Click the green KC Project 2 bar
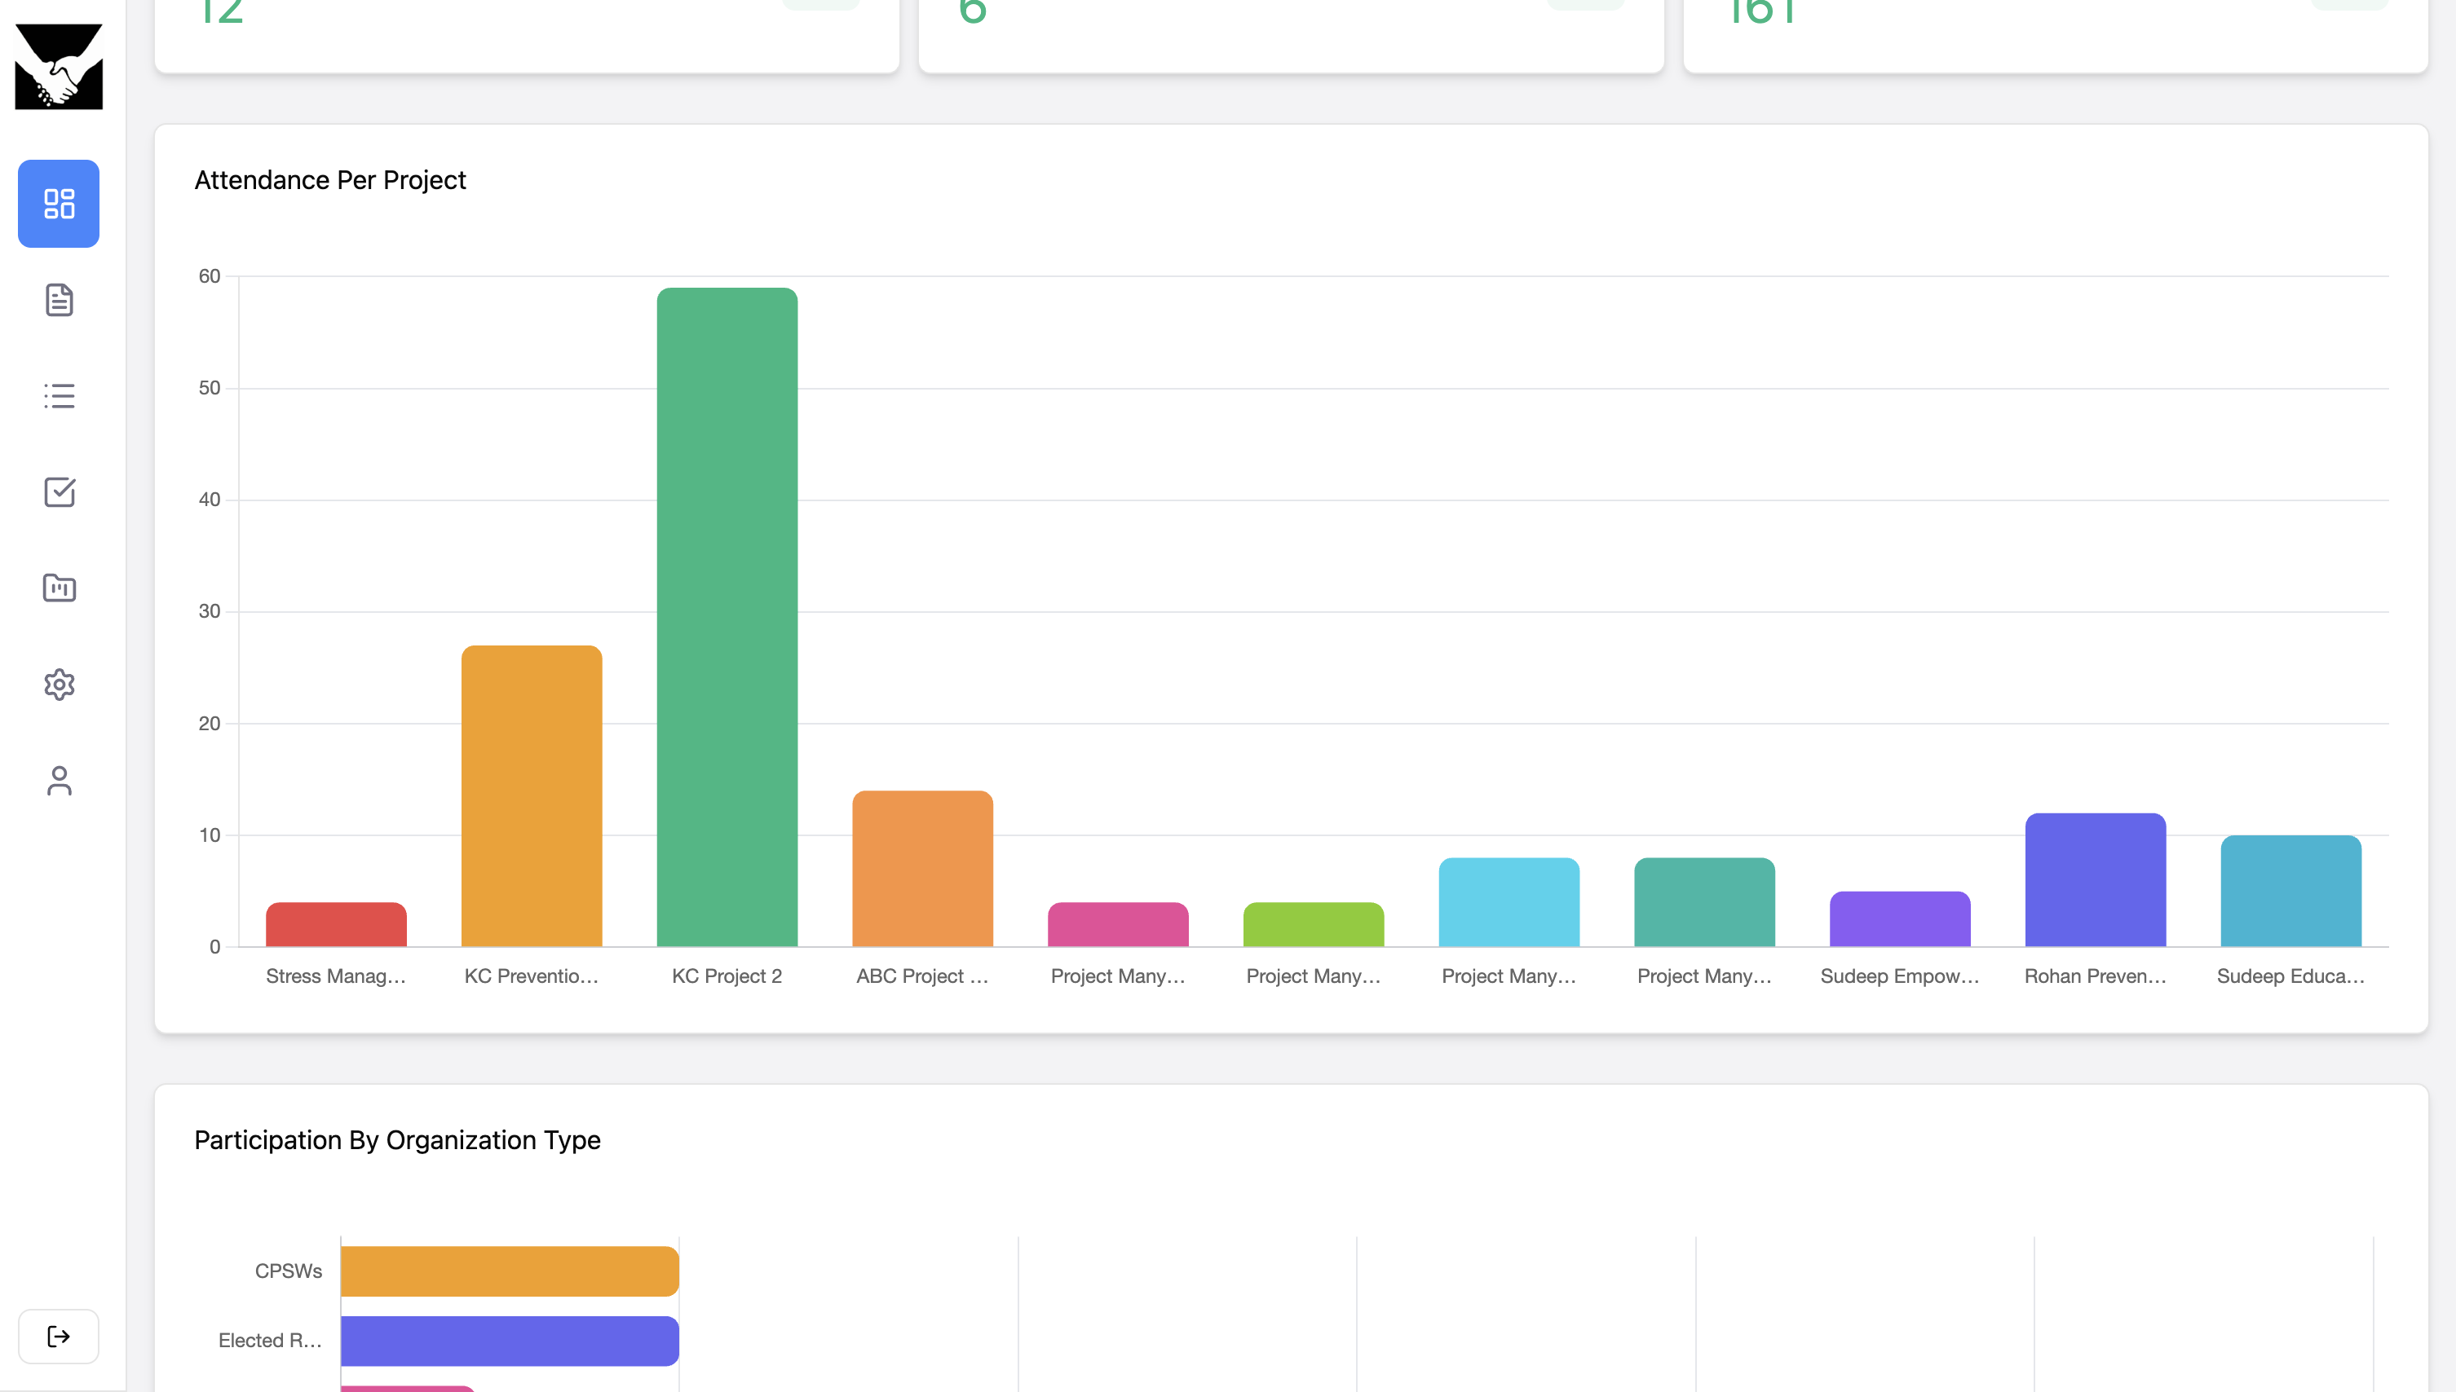This screenshot has height=1392, width=2456. tap(727, 618)
